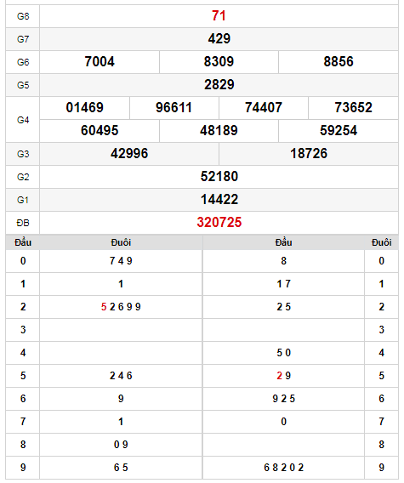Select head values '2 5' for tail 2
This screenshot has height=483, width=404.
point(283,307)
